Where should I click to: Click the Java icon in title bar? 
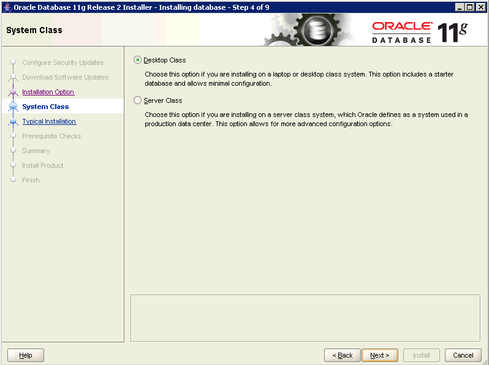(7, 7)
